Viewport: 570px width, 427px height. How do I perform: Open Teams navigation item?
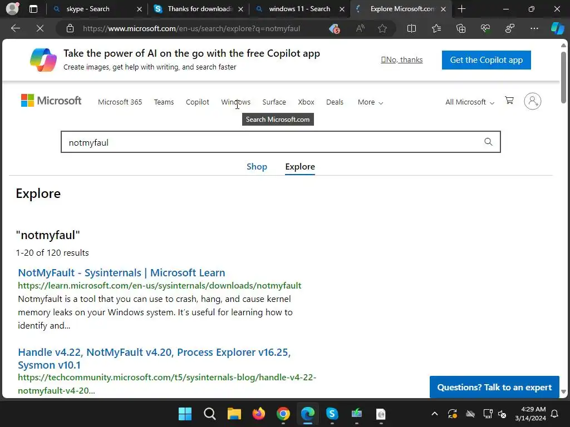164,102
